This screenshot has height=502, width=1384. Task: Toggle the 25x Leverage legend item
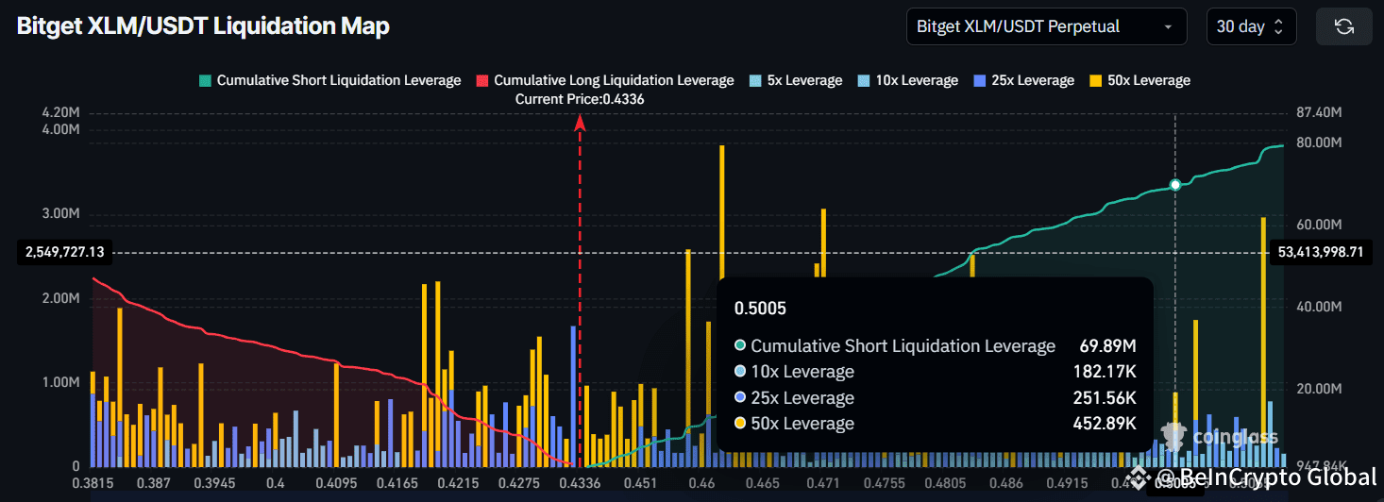coord(1023,80)
